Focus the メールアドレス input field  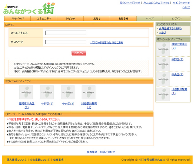66,33
